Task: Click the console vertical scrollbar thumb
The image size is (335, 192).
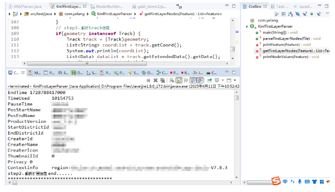Action: 236,97
